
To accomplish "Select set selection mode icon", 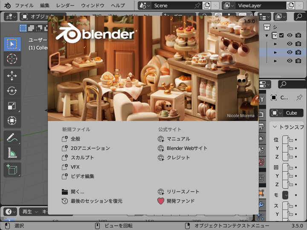I will coord(23,28).
